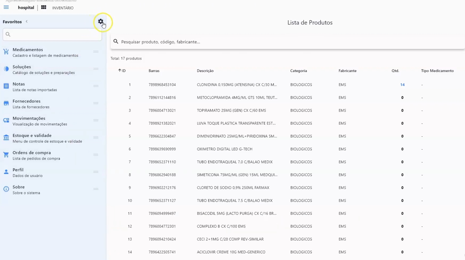Click the Sobre info icon

6,189
